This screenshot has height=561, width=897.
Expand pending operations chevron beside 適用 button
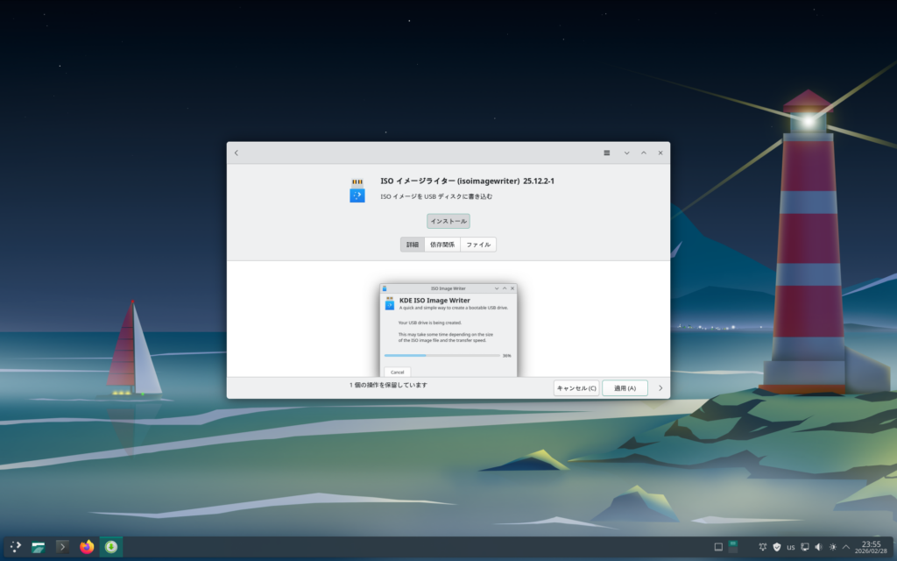(660, 387)
